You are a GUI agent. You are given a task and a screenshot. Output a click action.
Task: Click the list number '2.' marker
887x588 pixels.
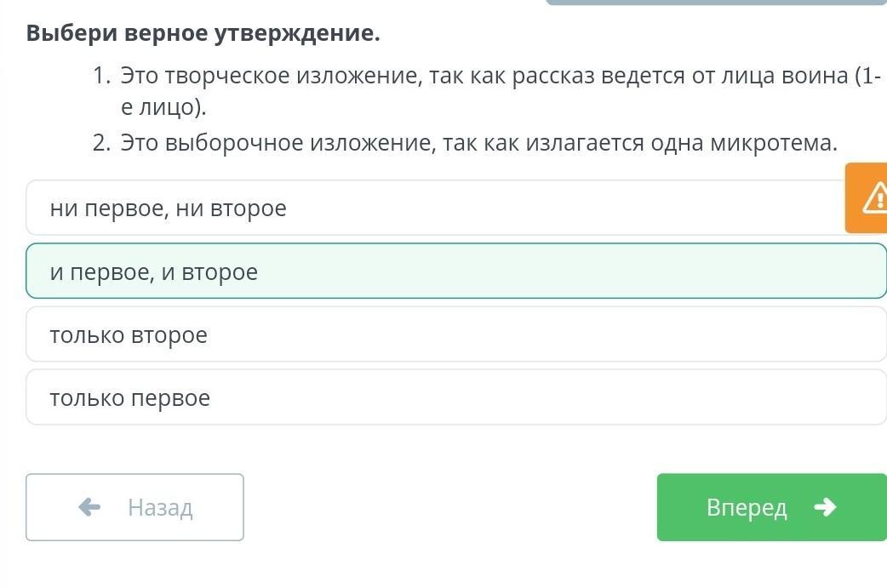click(x=101, y=143)
